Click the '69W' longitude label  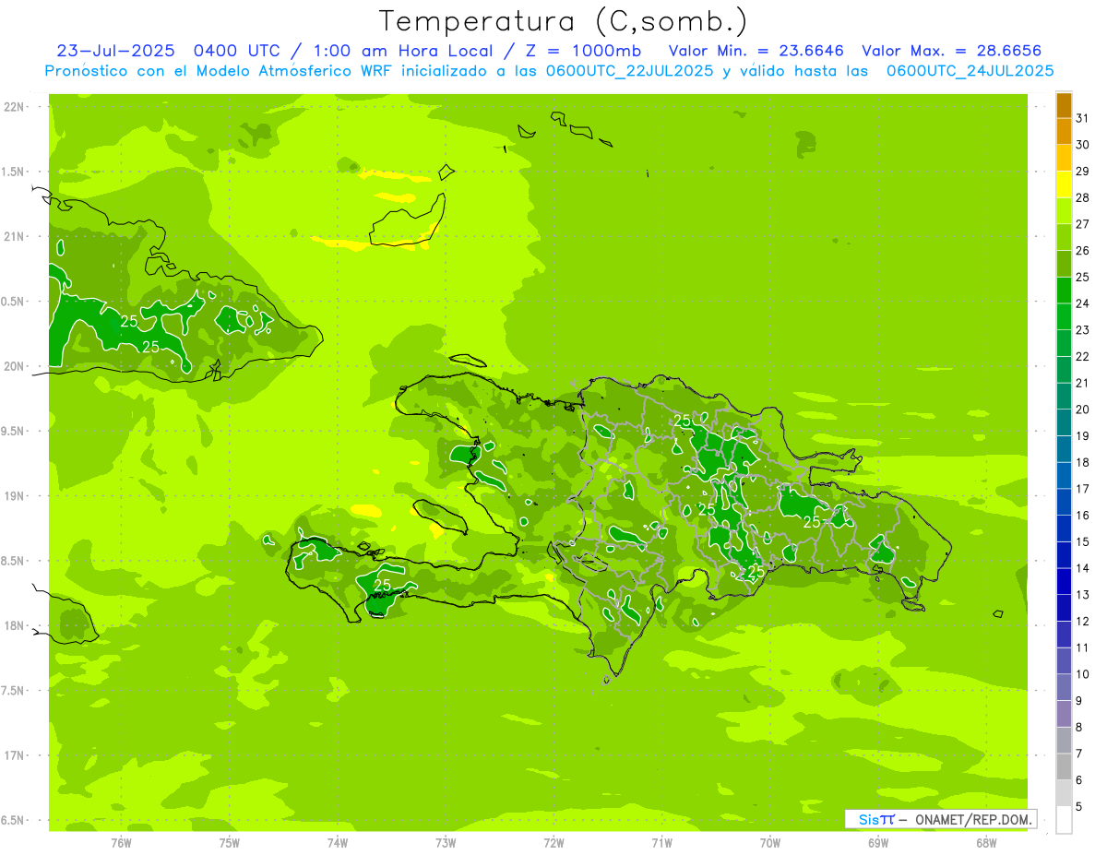877,842
